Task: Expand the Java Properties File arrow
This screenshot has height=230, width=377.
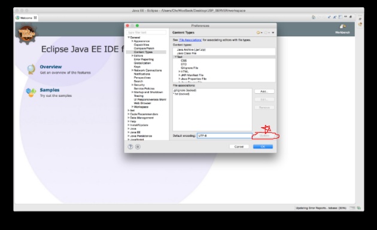Action: (180, 79)
